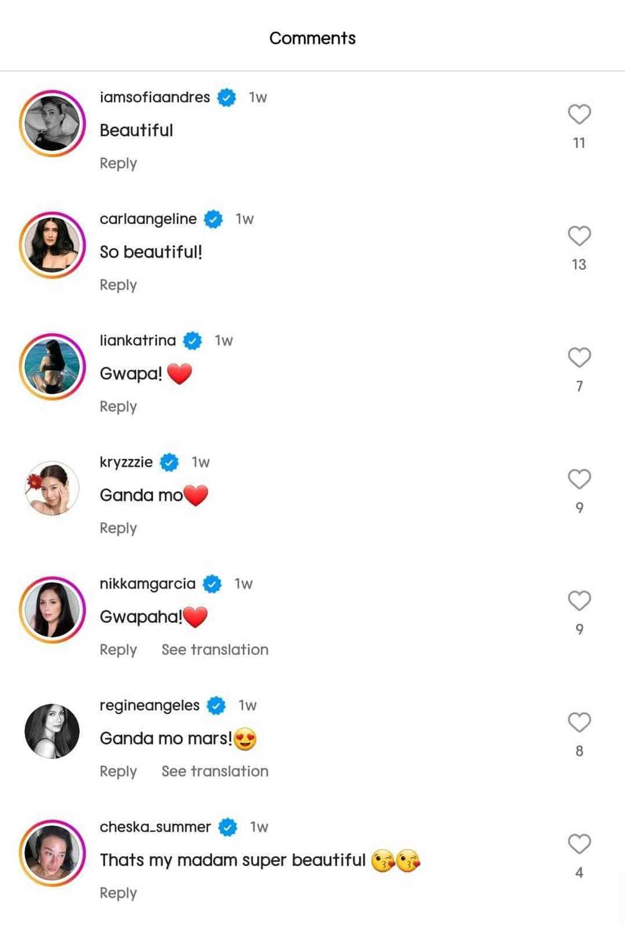Reply to the "Beautiful" comment
Screen dimensions: 625x926
pos(118,164)
